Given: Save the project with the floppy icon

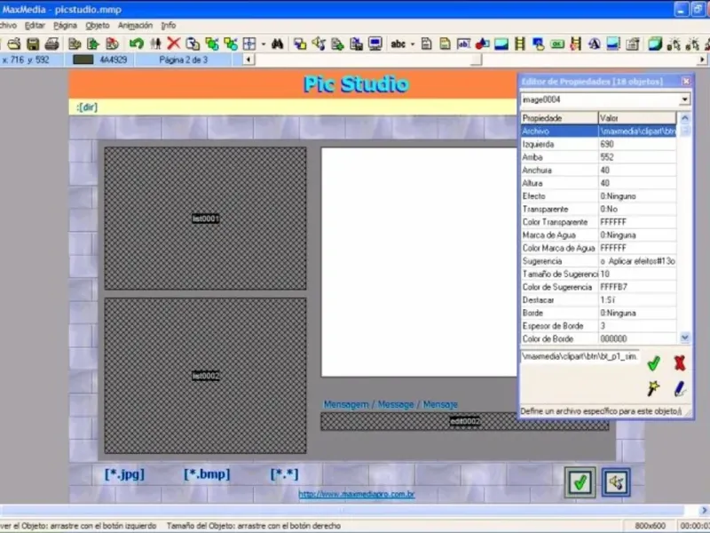Looking at the screenshot, I should 33,44.
